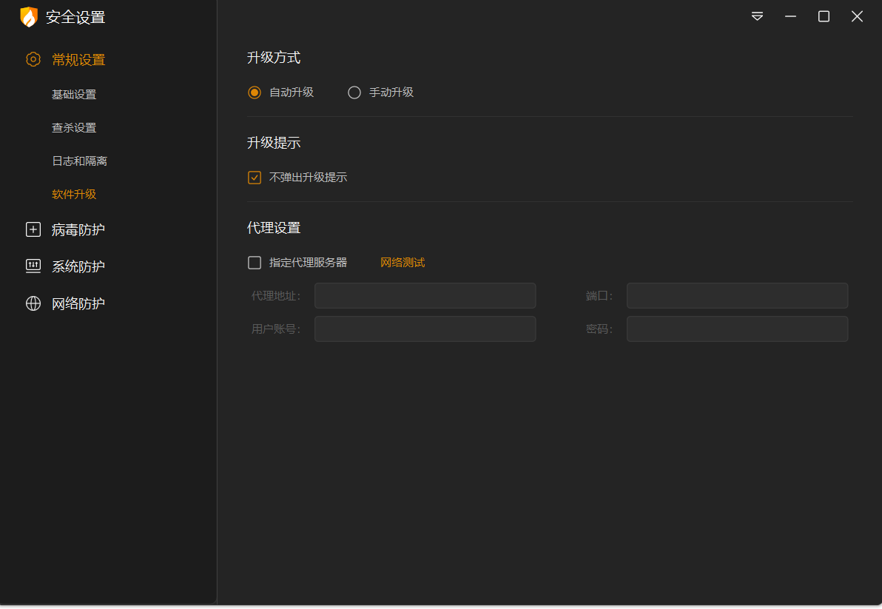
Task: Click the Huorong flame shield logo
Action: click(29, 17)
